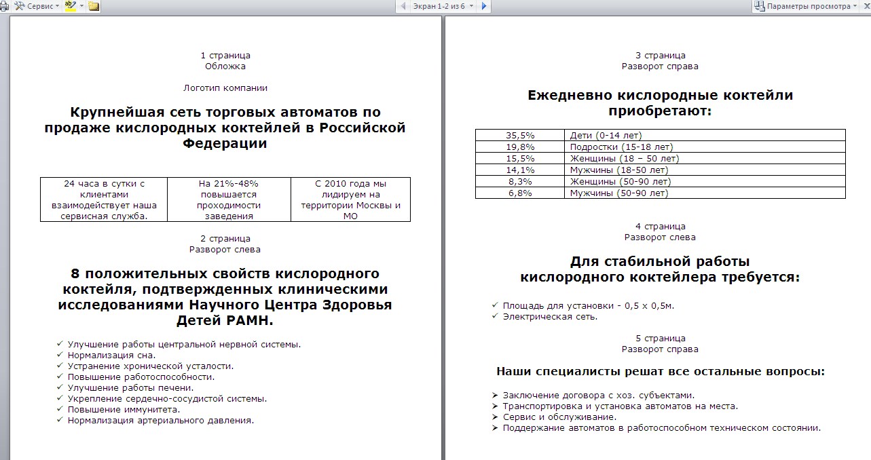Image resolution: width=871 pixels, height=460 pixels.
Task: Click 'Площадь для установки - 0,5 х 0,5м.'
Action: pos(588,305)
